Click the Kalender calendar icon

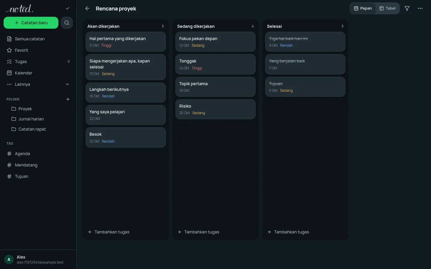coord(9,73)
